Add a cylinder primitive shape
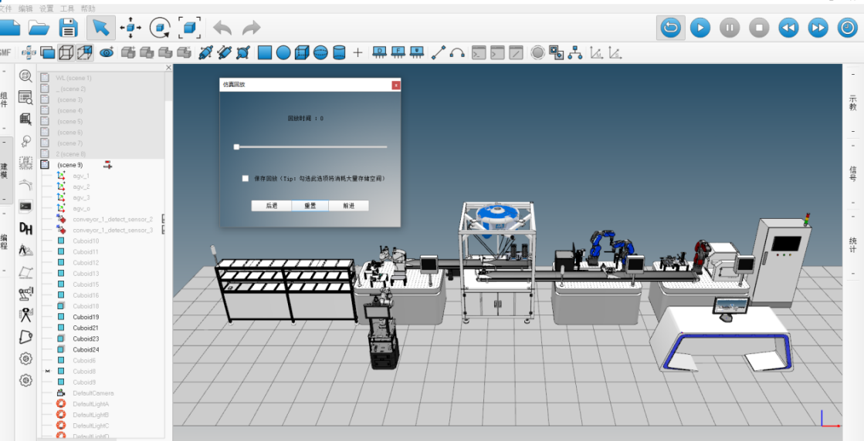This screenshot has height=441, width=864. (339, 53)
